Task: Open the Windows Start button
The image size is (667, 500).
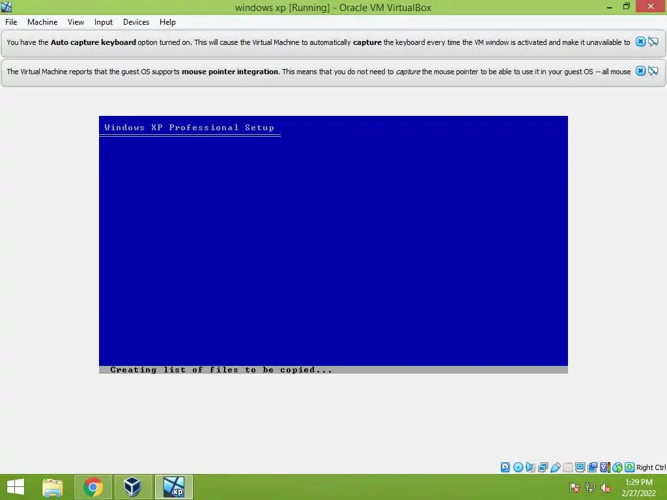Action: click(x=16, y=487)
